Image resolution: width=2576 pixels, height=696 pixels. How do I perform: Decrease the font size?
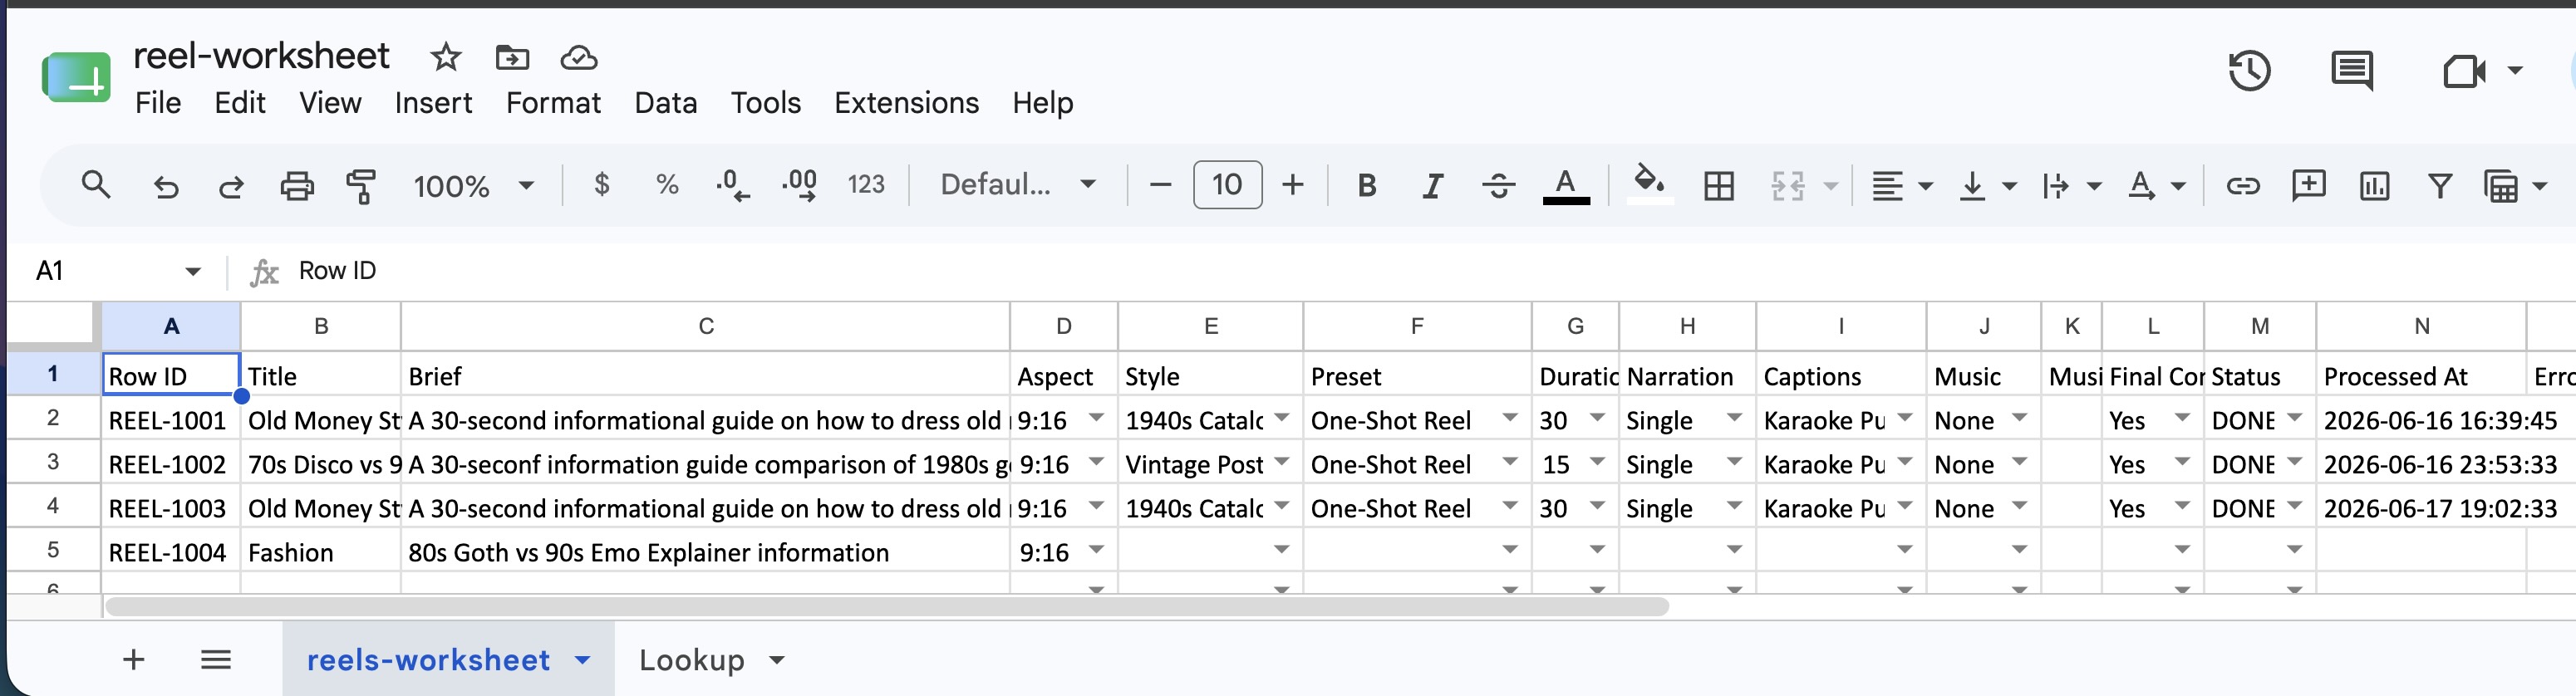point(1160,185)
